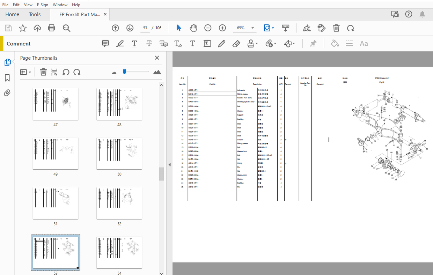Open the Bookmarks panel
This screenshot has width=433, height=275.
[x=7, y=77]
